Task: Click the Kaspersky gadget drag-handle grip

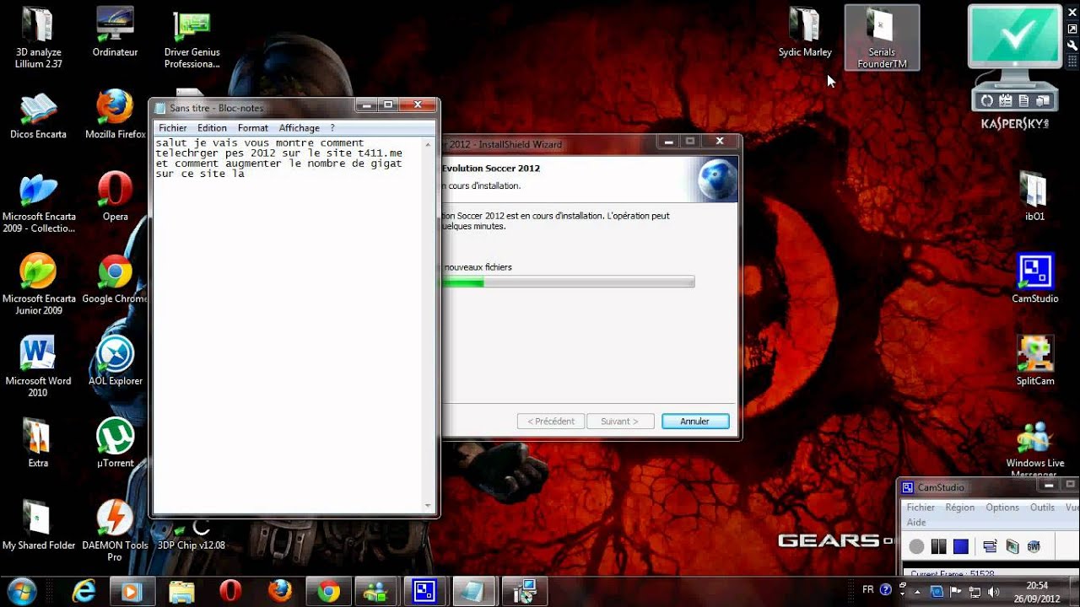Action: click(1072, 61)
